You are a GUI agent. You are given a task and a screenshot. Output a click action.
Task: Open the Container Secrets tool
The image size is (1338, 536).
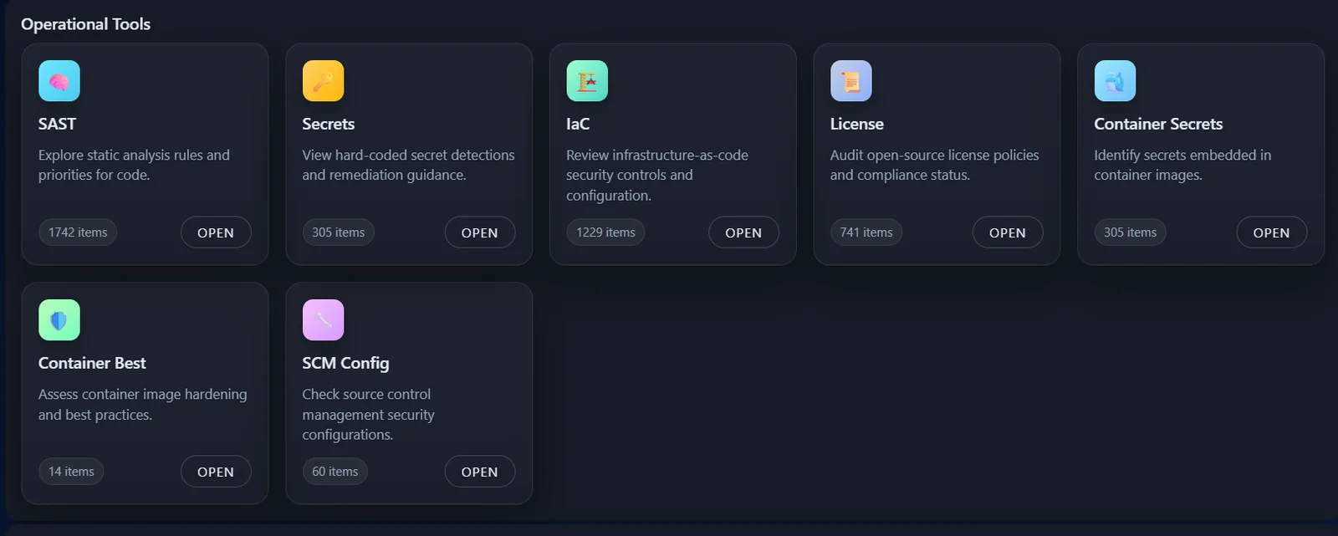1272,232
